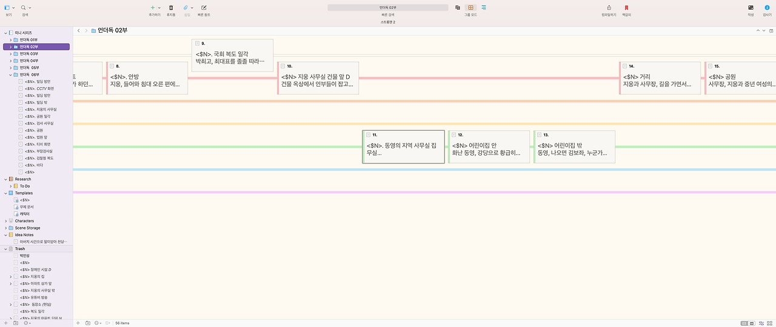
Task: Expand the Scene Storage folder
Action: 5,228
